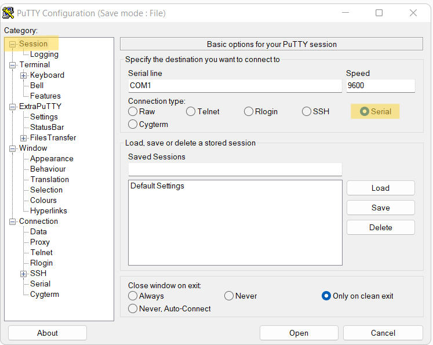
Task: Collapse the ExtraPuTTY category
Action: point(12,107)
